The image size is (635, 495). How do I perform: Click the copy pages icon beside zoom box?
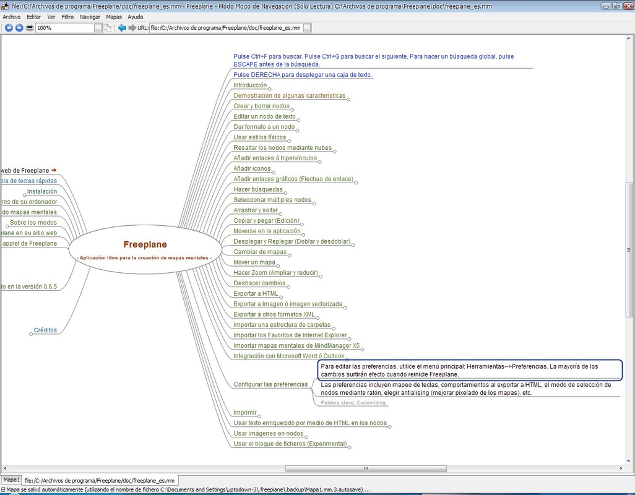tap(107, 28)
